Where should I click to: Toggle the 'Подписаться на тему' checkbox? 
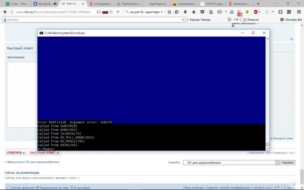(x=38, y=188)
